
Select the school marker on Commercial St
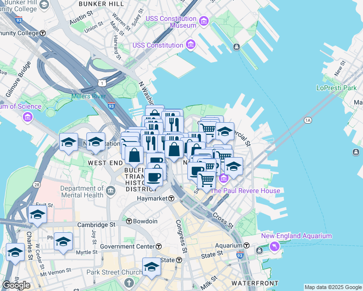(225, 132)
